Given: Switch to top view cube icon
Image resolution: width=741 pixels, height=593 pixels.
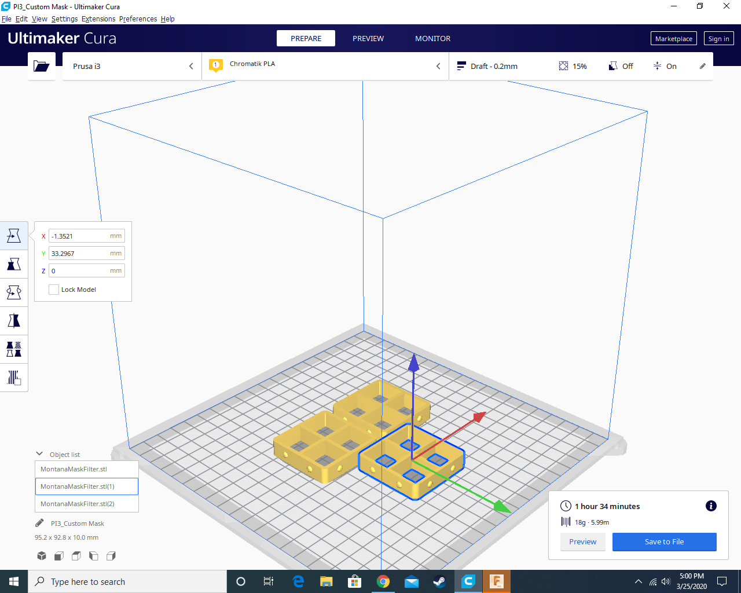Looking at the screenshot, I should [x=76, y=556].
